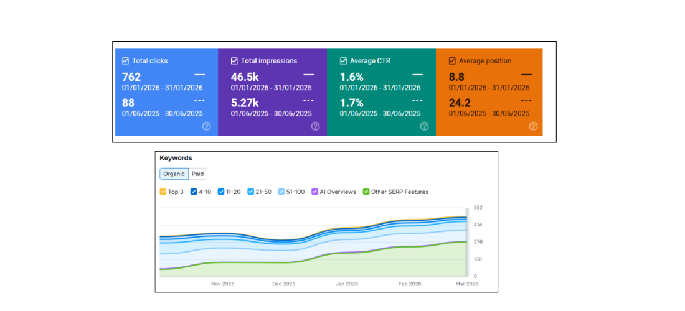Switch to the Paid keywords tab
Viewport: 685px width, 311px height.
[x=197, y=174]
